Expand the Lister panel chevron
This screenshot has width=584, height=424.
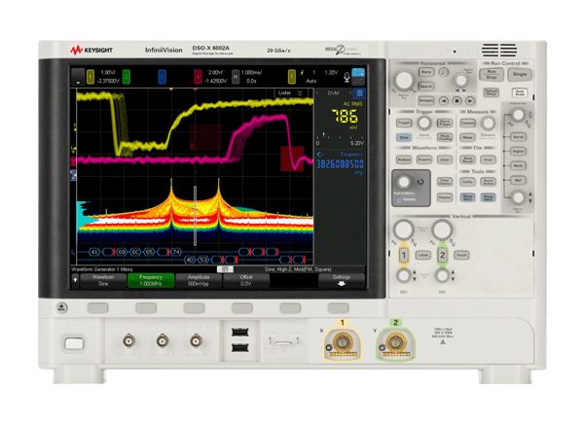coord(300,92)
